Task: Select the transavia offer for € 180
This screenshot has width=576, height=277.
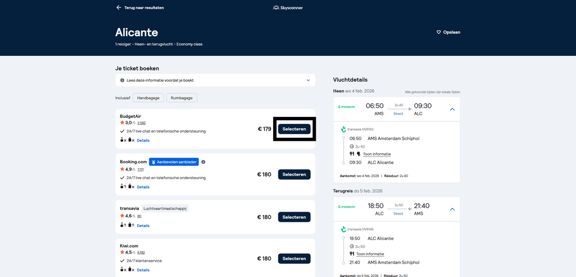Action: pyautogui.click(x=294, y=217)
